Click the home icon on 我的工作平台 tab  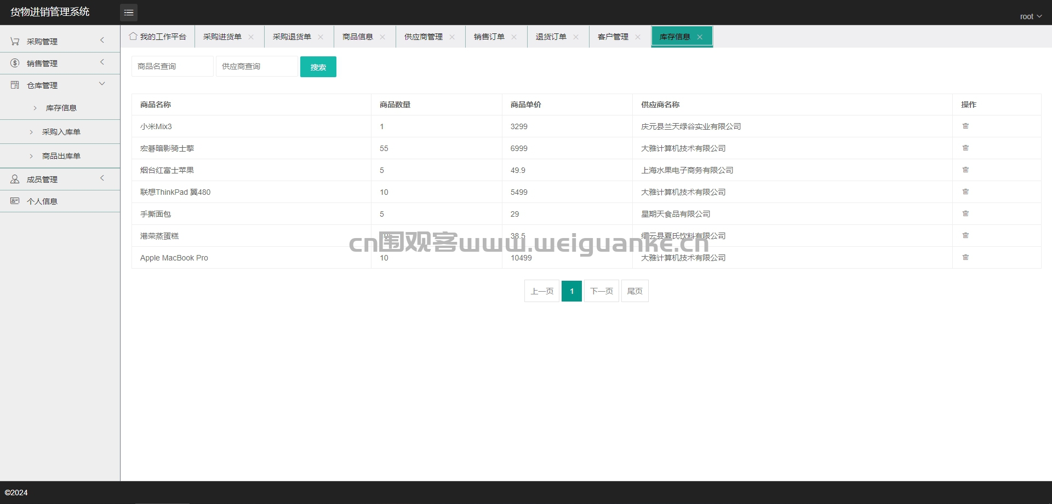pos(133,36)
